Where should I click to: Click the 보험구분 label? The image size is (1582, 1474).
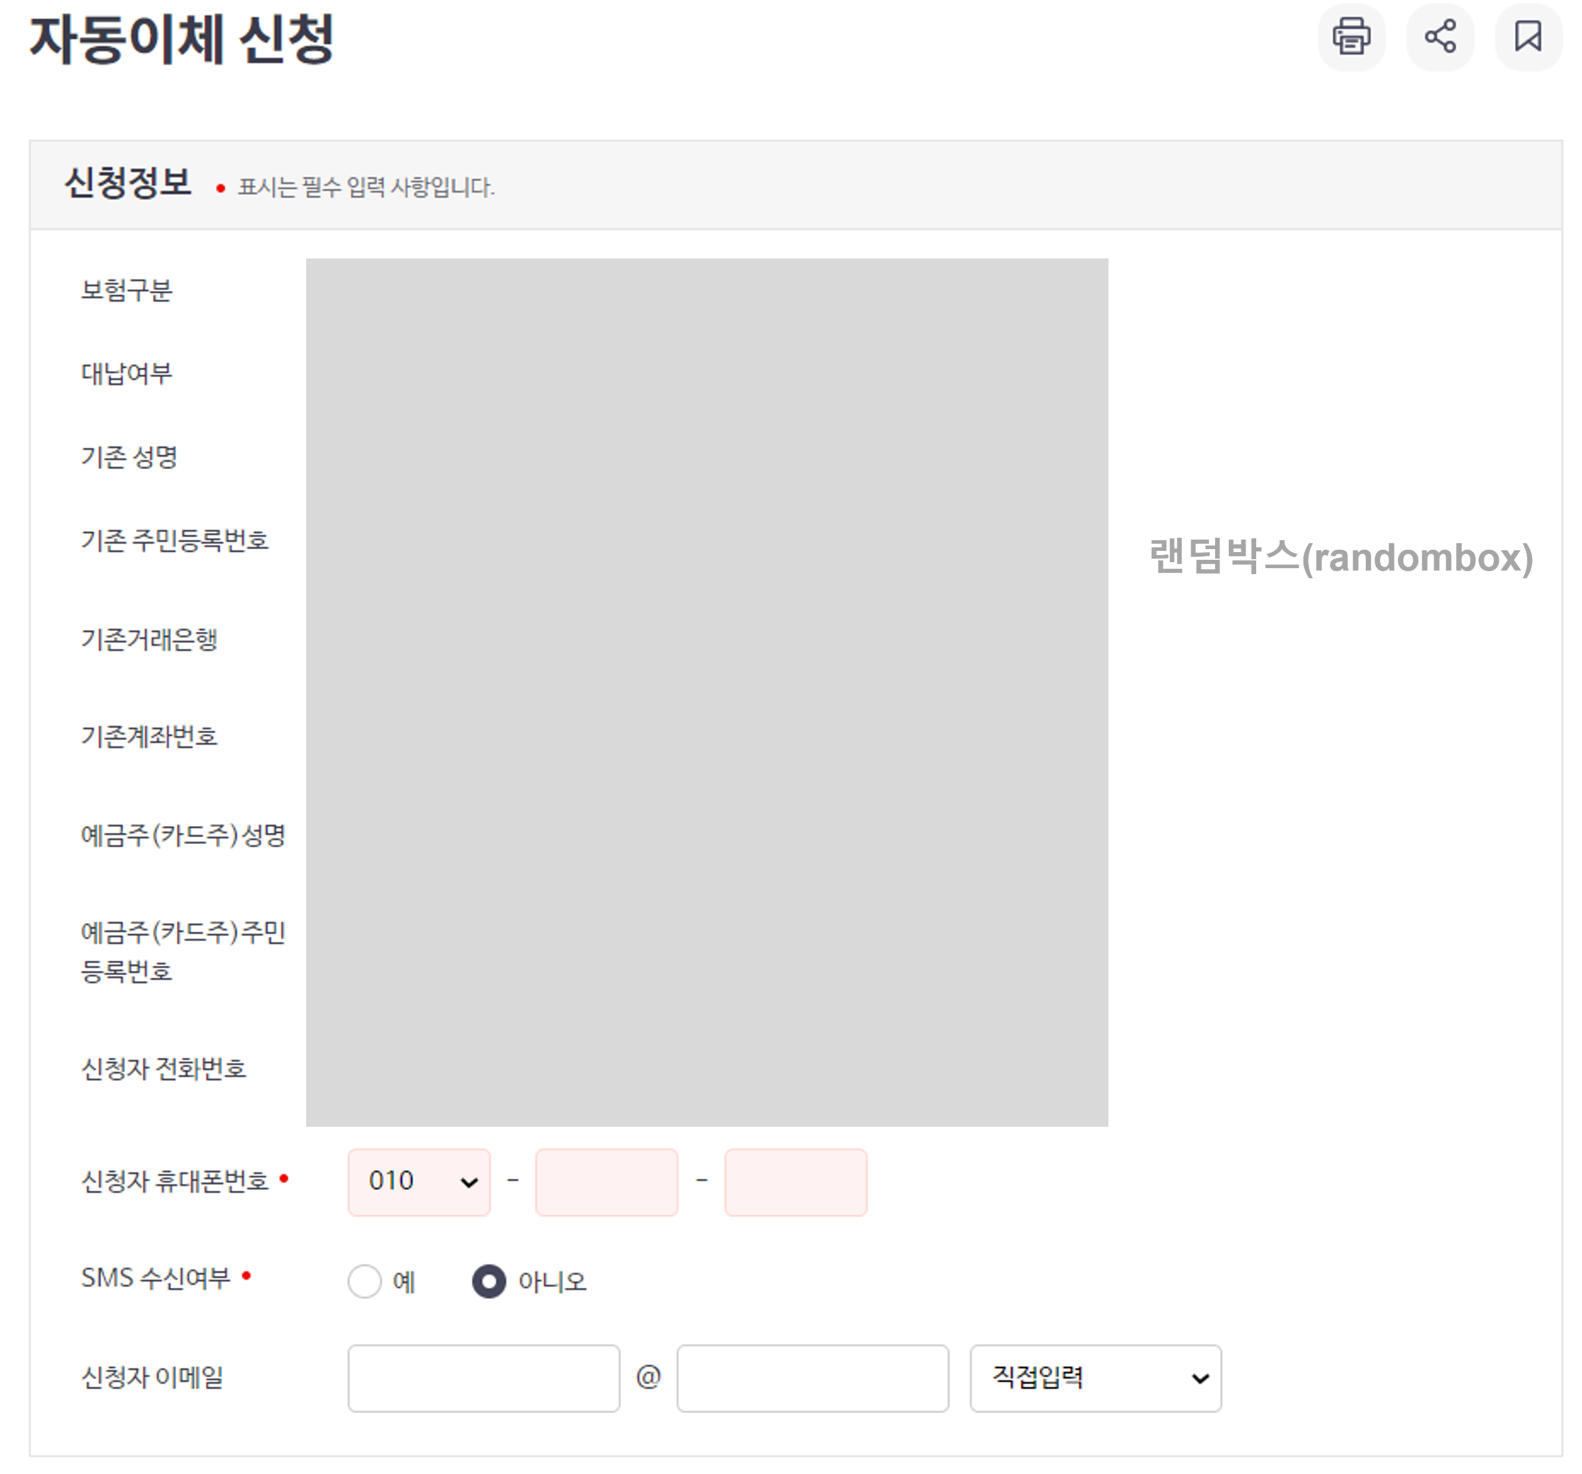click(x=126, y=289)
